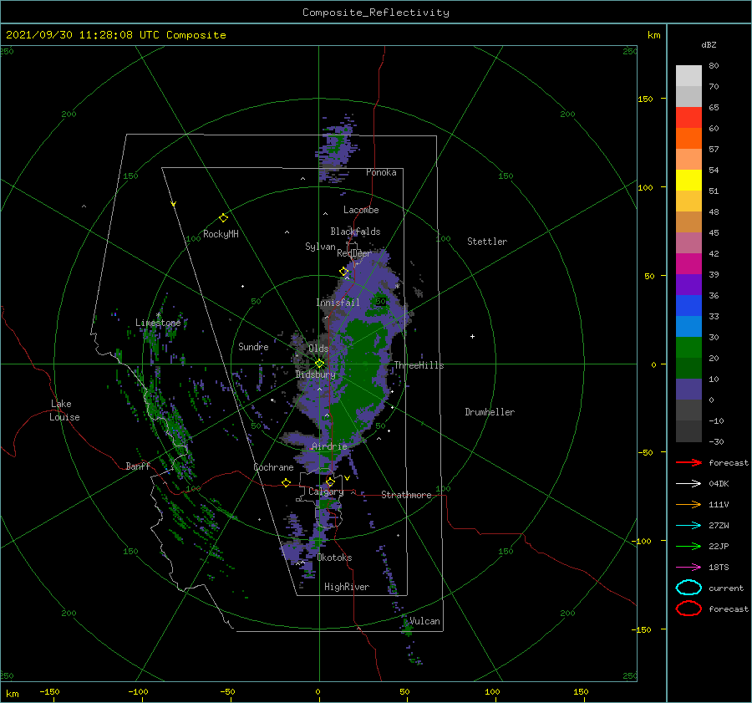Select the bright yellow swatch in the dBZ scale

click(x=688, y=181)
